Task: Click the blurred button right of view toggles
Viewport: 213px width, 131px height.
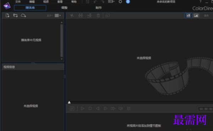Action: coord(206,16)
